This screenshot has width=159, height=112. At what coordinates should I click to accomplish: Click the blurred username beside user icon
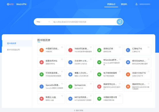click(x=145, y=4)
